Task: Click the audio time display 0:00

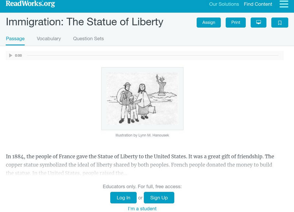Action: tap(18, 55)
